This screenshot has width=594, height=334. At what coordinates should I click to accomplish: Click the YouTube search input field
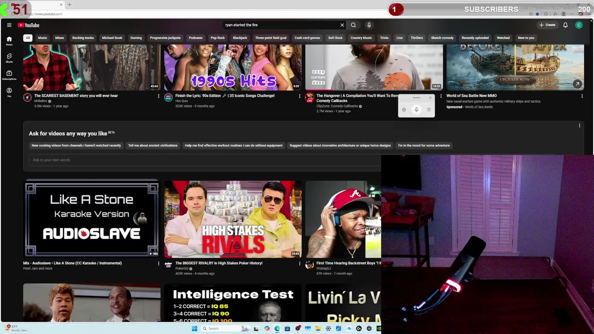point(281,25)
